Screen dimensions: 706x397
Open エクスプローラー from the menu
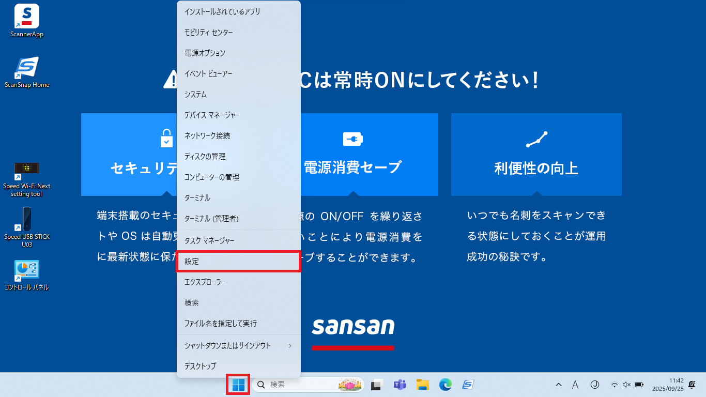tap(239, 282)
